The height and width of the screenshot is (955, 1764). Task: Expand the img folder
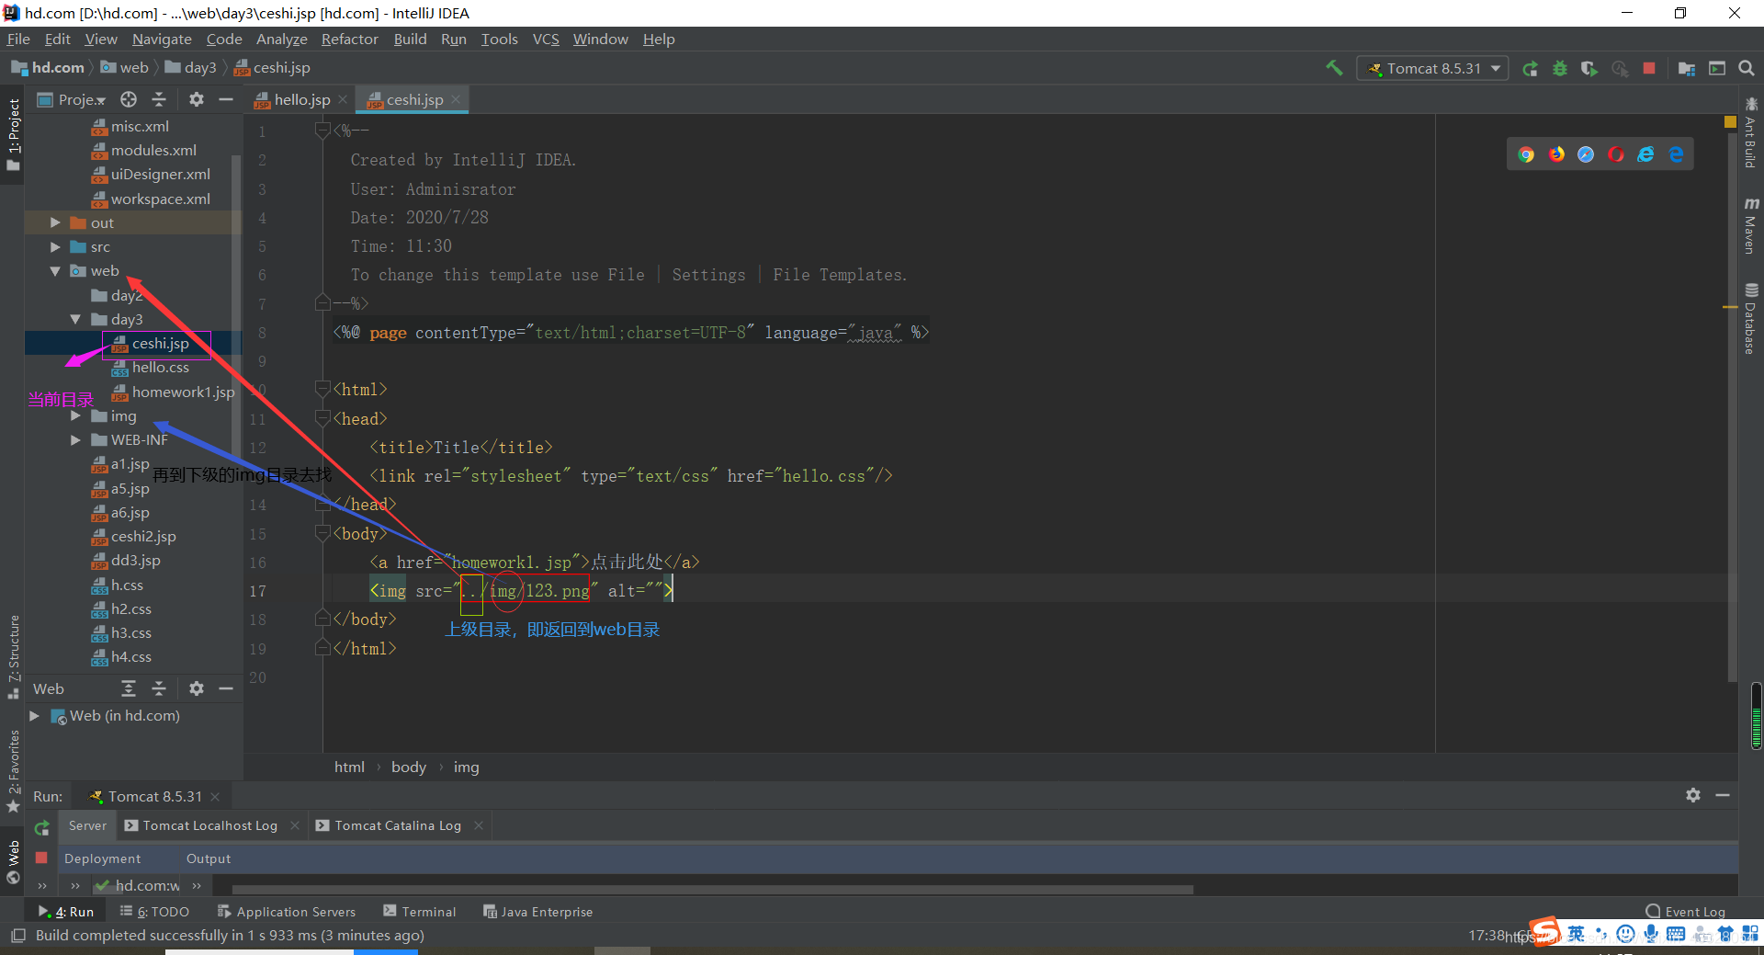75,416
